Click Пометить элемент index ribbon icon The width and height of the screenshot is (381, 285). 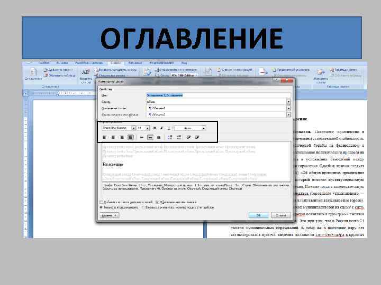(x=263, y=72)
